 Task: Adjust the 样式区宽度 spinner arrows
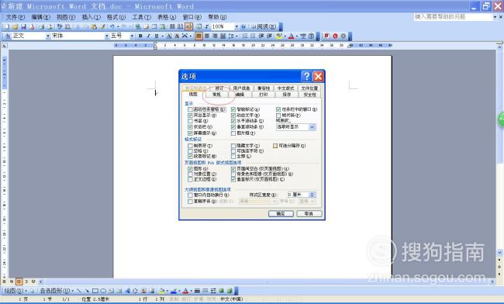[x=312, y=195]
